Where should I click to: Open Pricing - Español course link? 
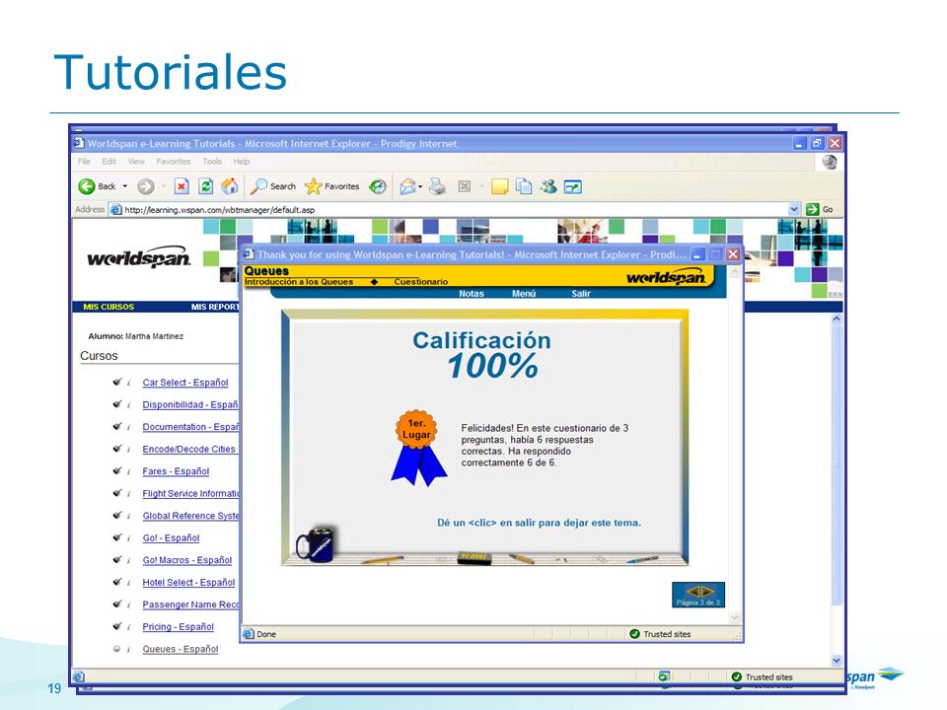click(x=179, y=627)
